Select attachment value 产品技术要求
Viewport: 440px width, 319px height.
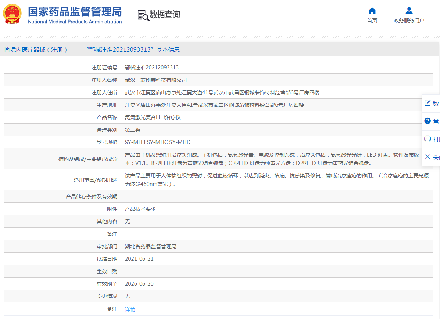point(140,209)
